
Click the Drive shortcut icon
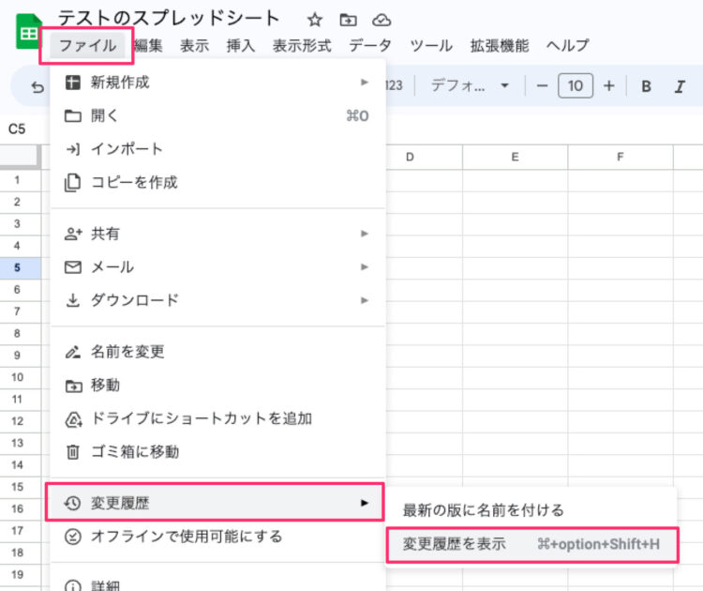[x=73, y=419]
